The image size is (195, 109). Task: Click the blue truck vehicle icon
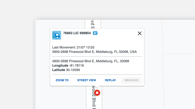coord(57,35)
